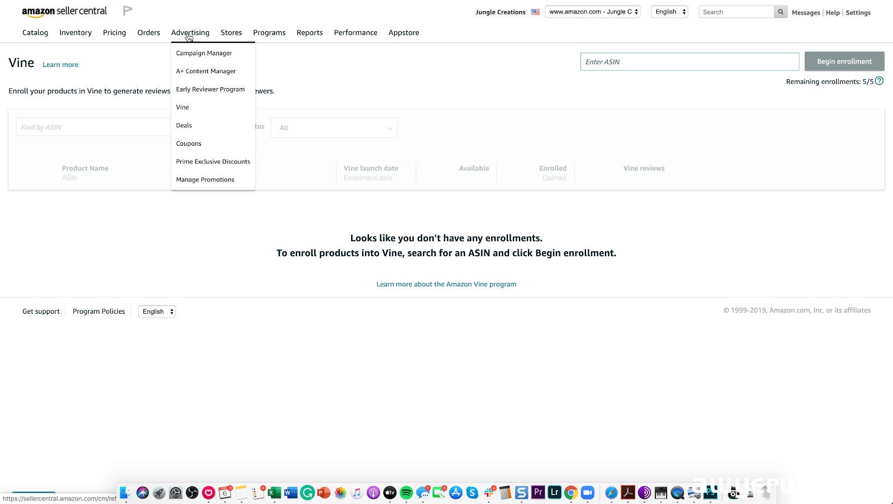Open Photos app in the dock
Image resolution: width=893 pixels, height=504 pixels.
340,492
